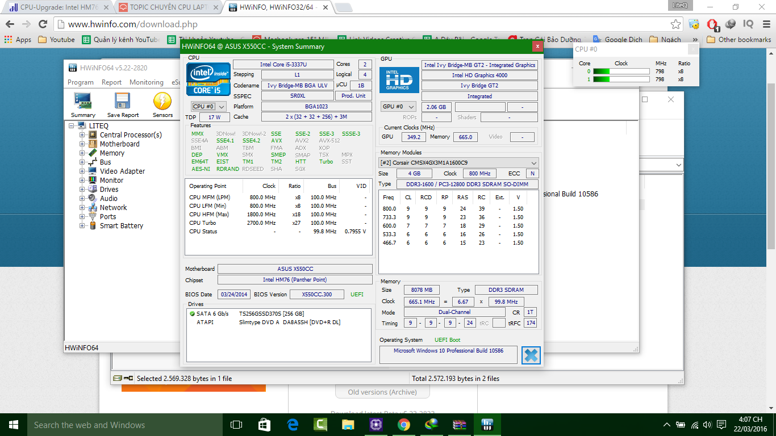Select Ports in the device tree
Image resolution: width=776 pixels, height=436 pixels.
pyautogui.click(x=108, y=217)
